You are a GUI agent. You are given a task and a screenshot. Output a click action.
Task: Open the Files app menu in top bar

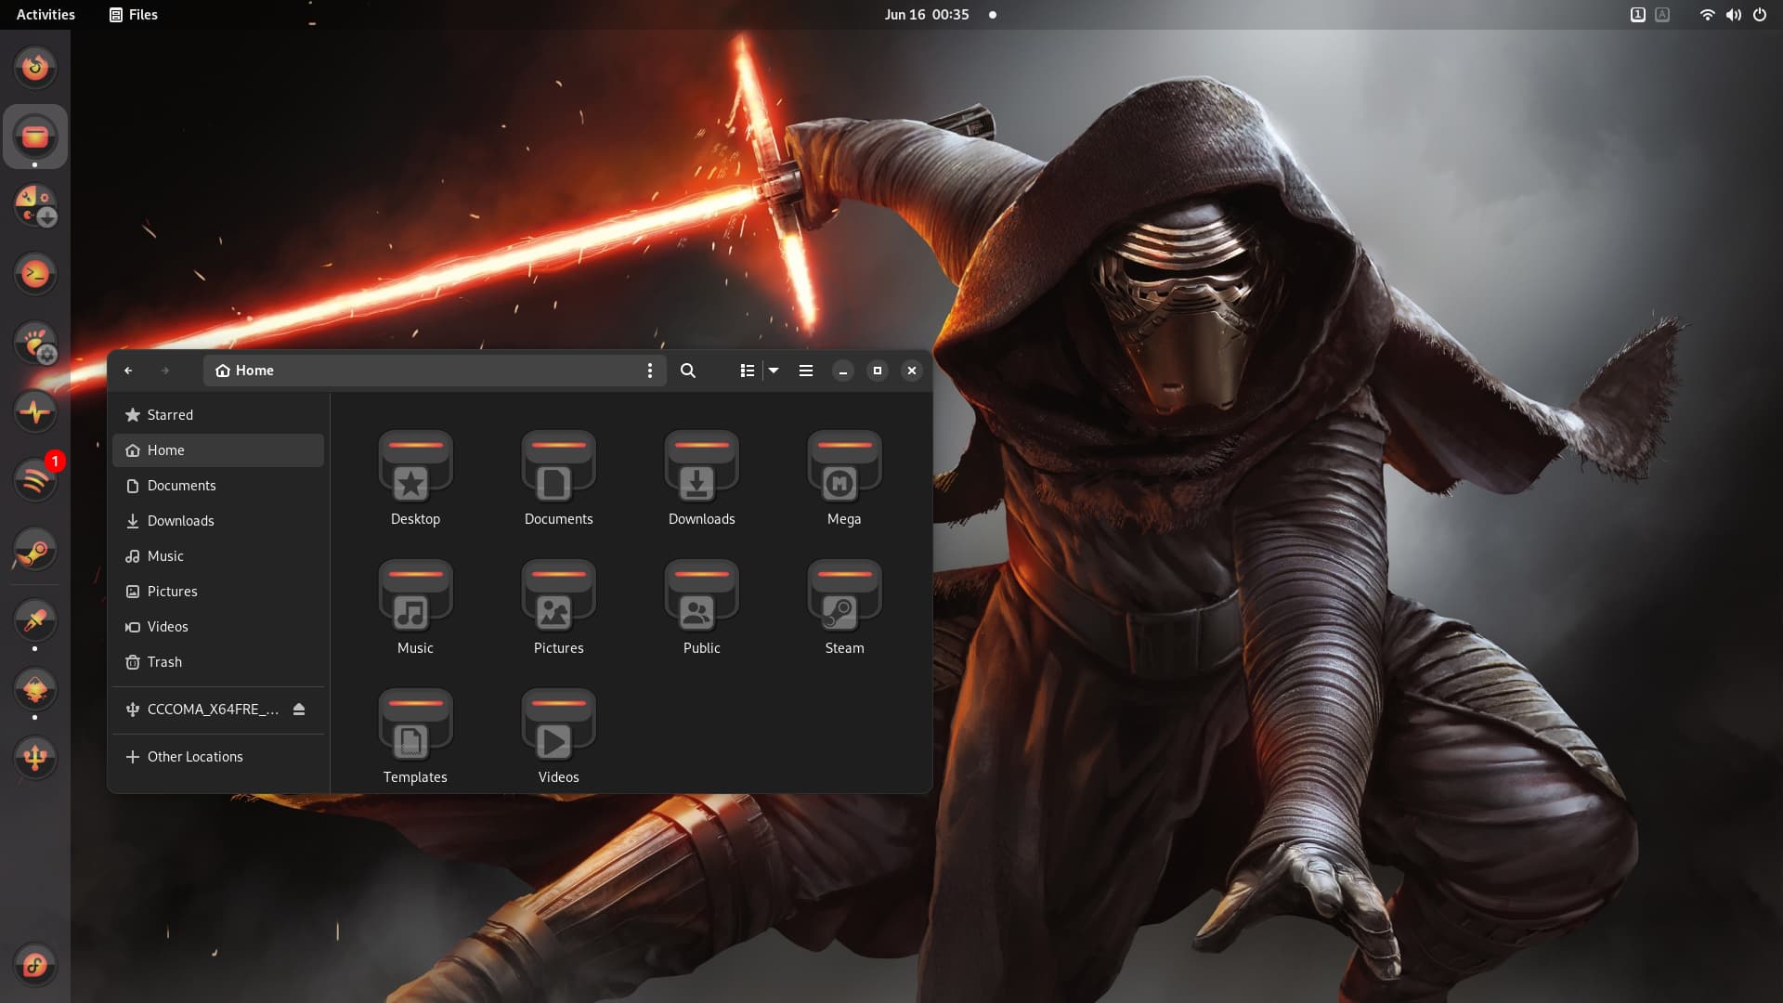coord(134,15)
